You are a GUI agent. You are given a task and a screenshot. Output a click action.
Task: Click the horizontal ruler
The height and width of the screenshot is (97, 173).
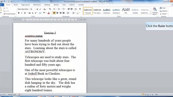click(50, 20)
